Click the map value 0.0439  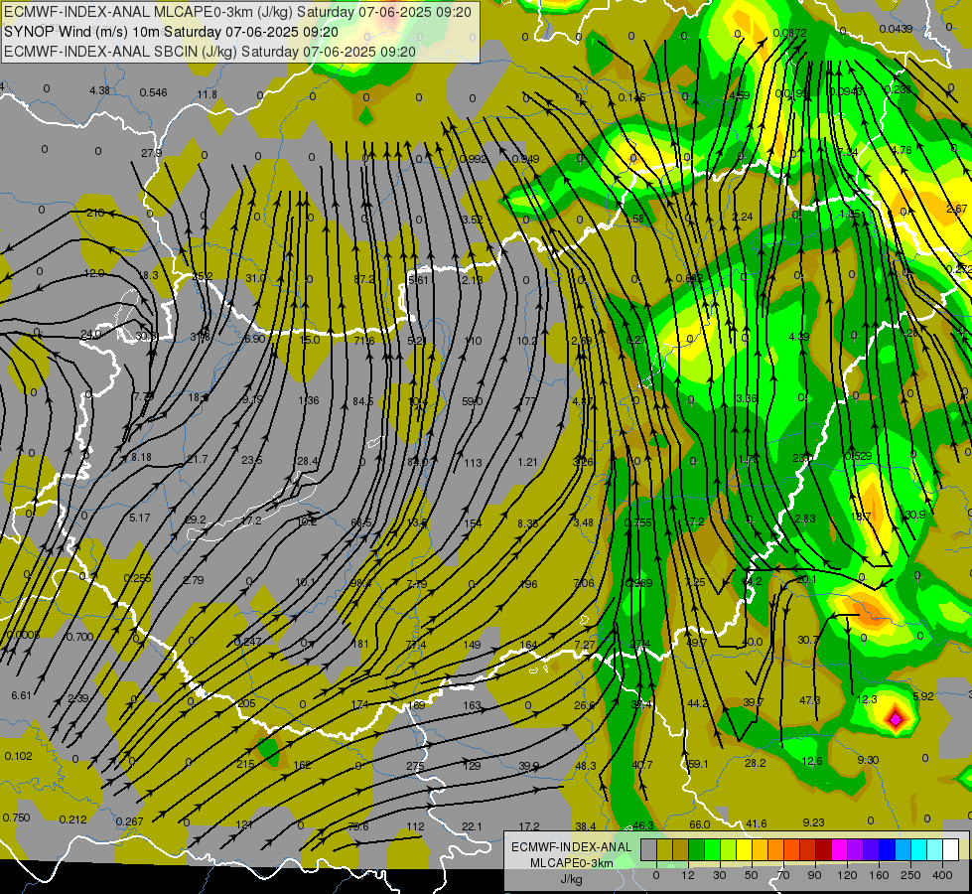[896, 29]
